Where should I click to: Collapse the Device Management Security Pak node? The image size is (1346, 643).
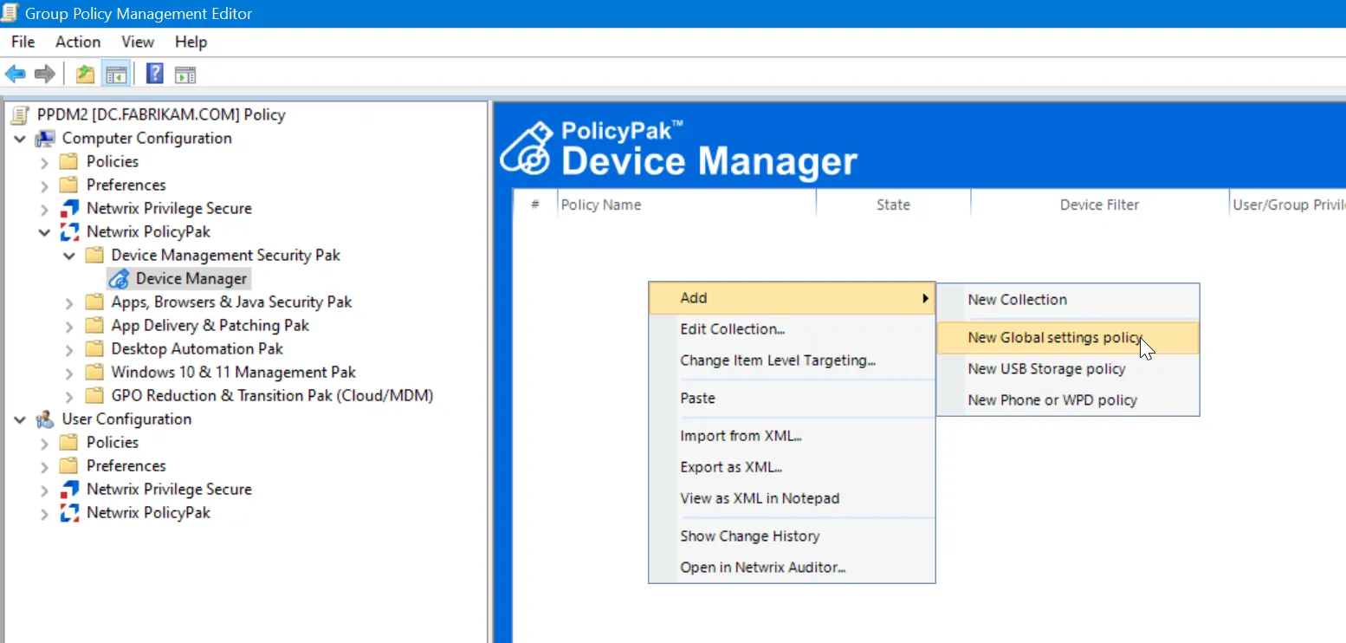[69, 256]
